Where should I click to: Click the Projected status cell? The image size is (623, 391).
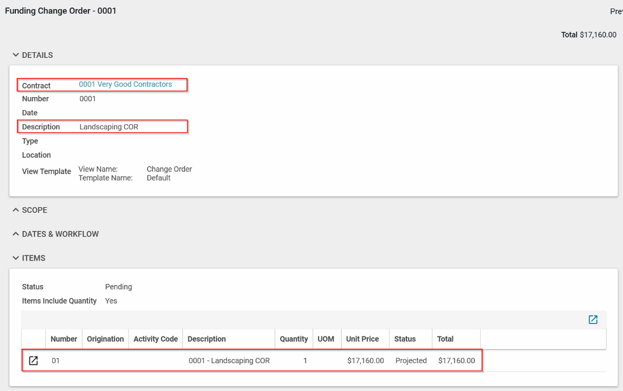pos(411,360)
